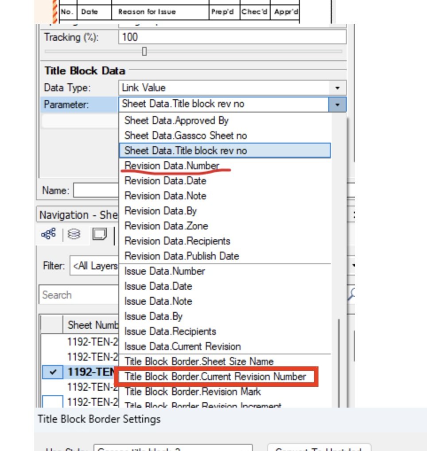Collapse the Parameter dropdown using its arrow
The width and height of the screenshot is (427, 451).
(338, 105)
